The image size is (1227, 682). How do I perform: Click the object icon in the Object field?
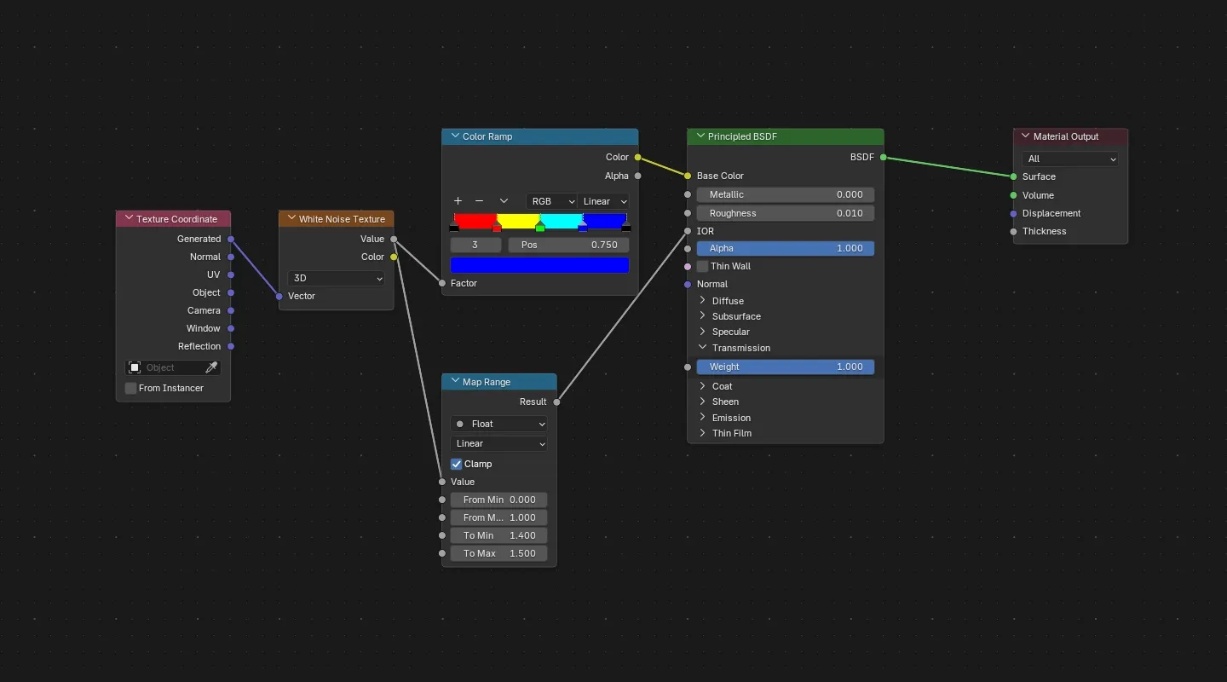pos(135,367)
